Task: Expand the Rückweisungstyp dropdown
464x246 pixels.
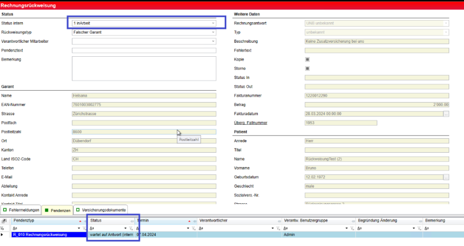Action: coord(213,32)
